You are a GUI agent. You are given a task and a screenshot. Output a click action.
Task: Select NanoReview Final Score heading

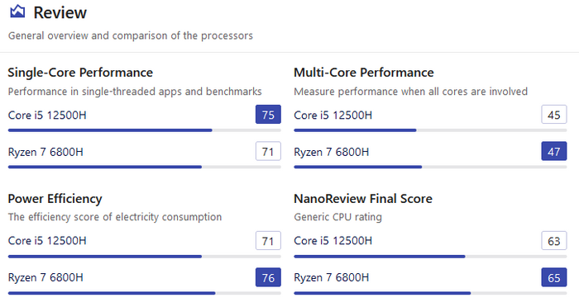tap(363, 199)
